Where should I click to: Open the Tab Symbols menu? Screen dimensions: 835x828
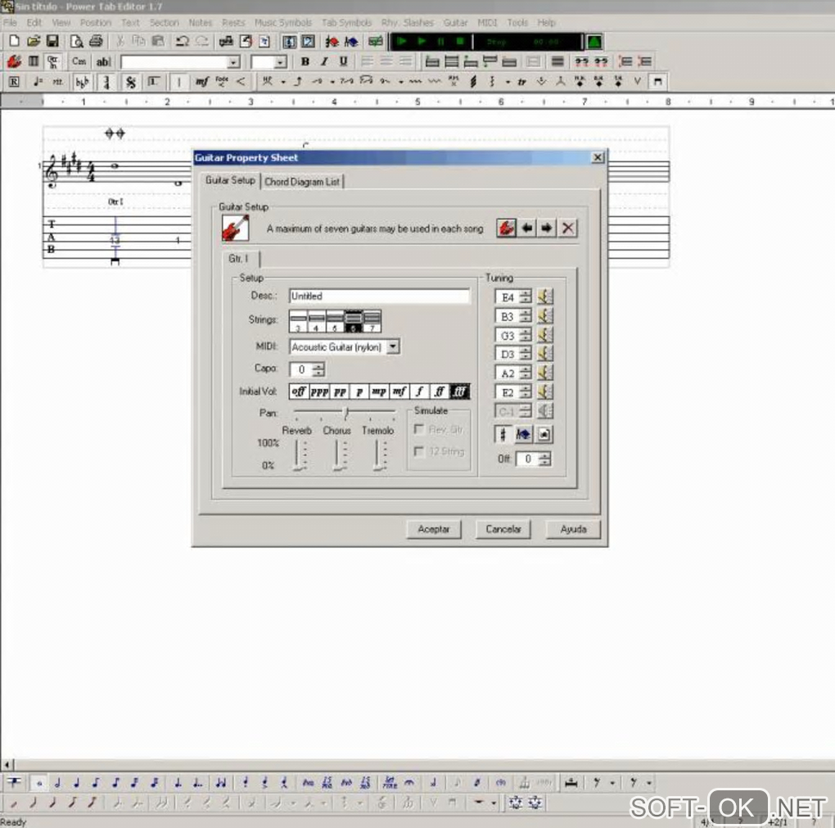pos(346,22)
